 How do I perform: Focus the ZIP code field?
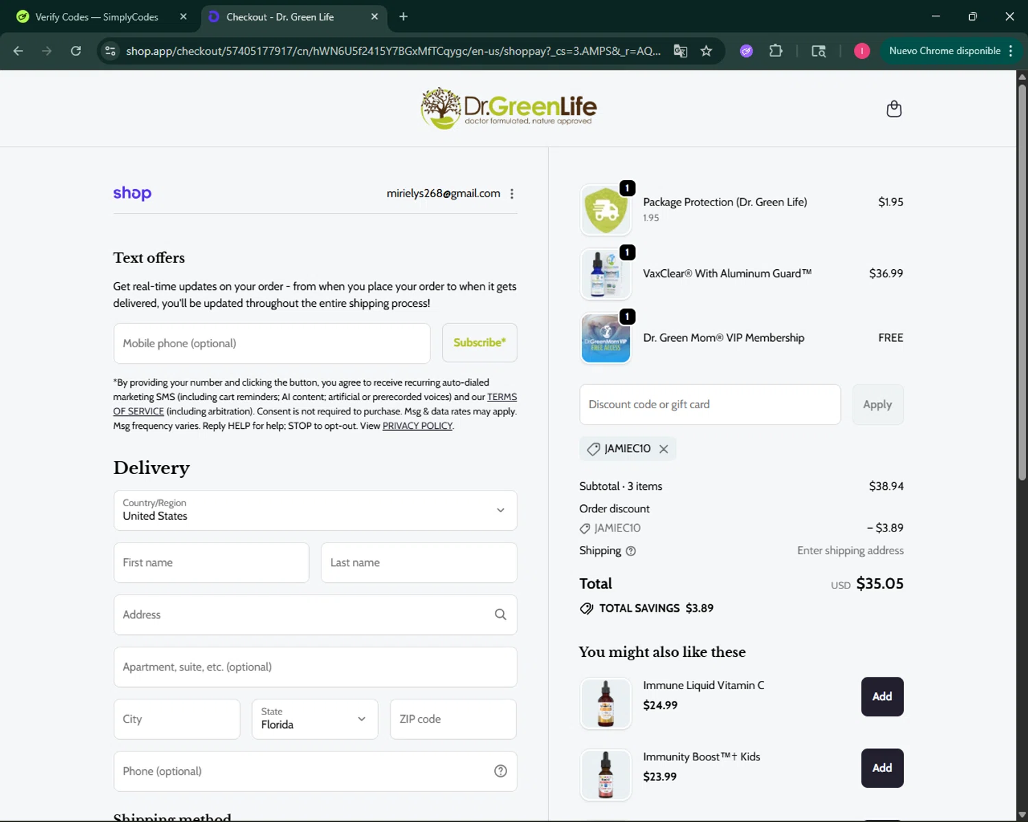coord(453,719)
